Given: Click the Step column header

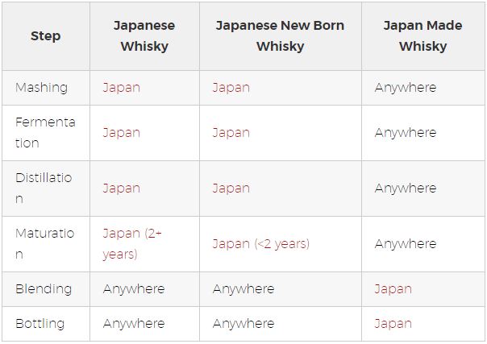Looking at the screenshot, I should click(46, 36).
